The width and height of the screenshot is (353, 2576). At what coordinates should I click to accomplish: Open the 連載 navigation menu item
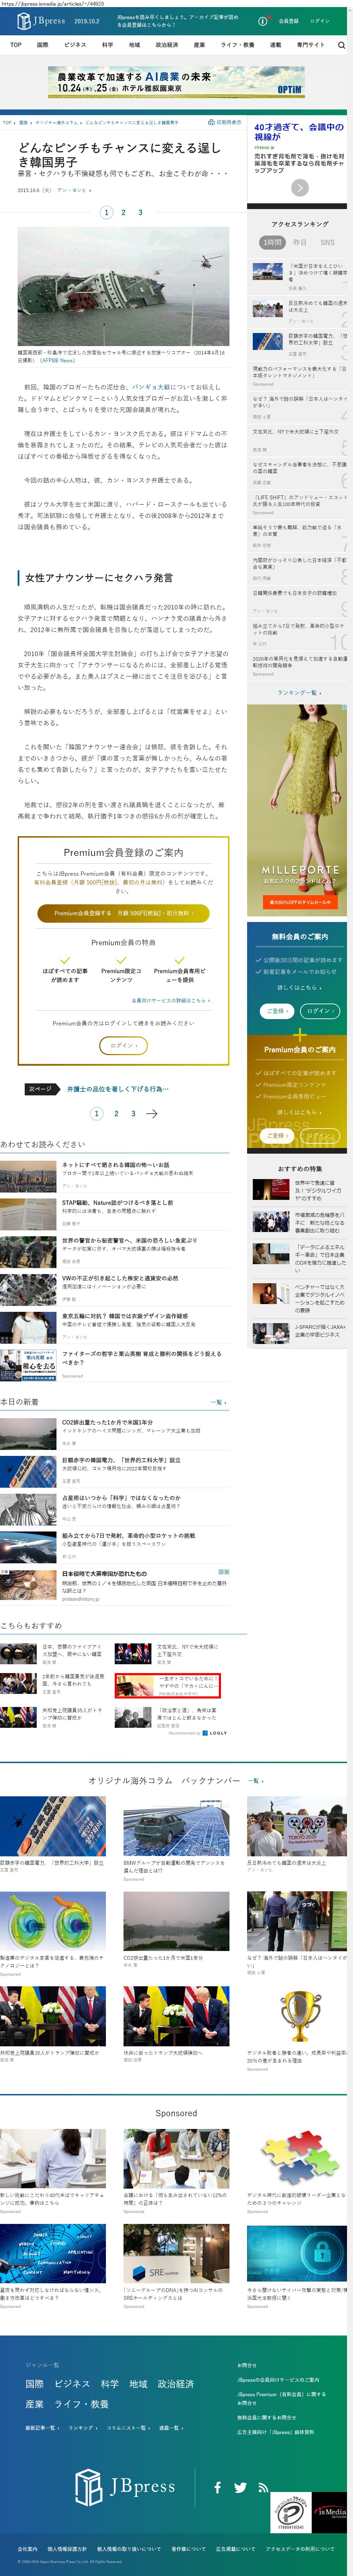click(x=276, y=45)
